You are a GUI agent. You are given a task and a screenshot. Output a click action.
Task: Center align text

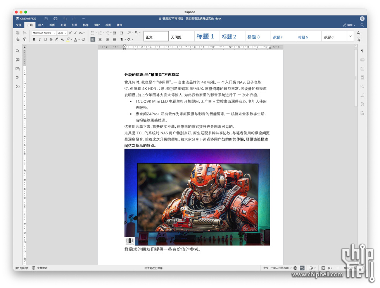[x=100, y=39]
